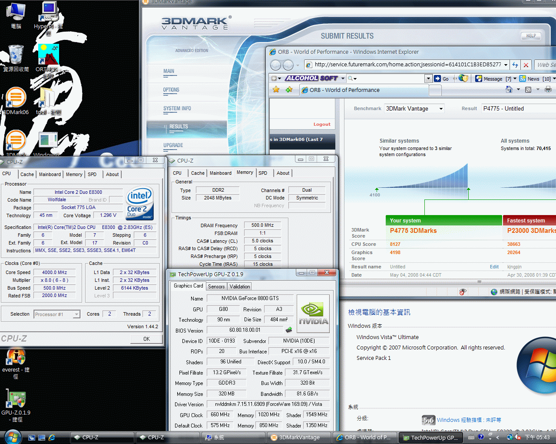
Task: Open the ORB - World of Performance IE tab
Action: [x=364, y=90]
